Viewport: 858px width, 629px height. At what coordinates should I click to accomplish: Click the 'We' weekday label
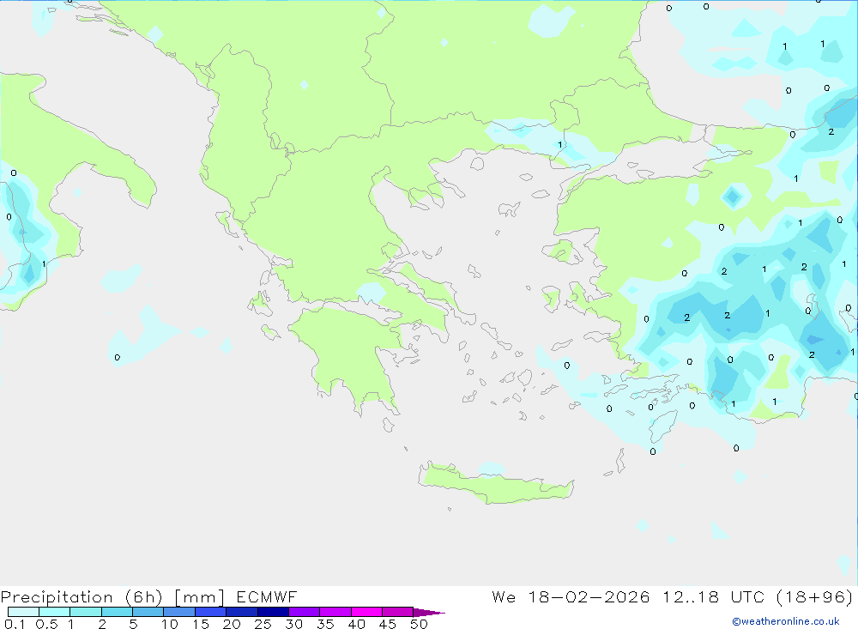[x=504, y=596]
